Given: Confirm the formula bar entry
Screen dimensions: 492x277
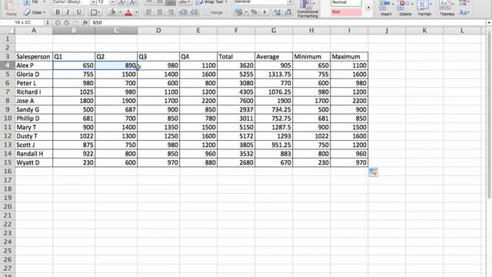Looking at the screenshot, I should pyautogui.click(x=67, y=22).
